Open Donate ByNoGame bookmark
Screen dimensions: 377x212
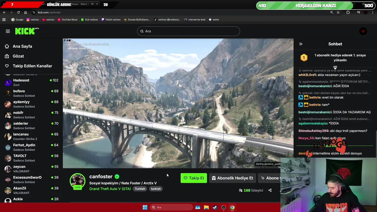click(x=137, y=20)
